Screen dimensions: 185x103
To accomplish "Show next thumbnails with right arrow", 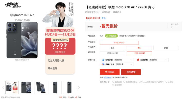I will click(x=79, y=88).
